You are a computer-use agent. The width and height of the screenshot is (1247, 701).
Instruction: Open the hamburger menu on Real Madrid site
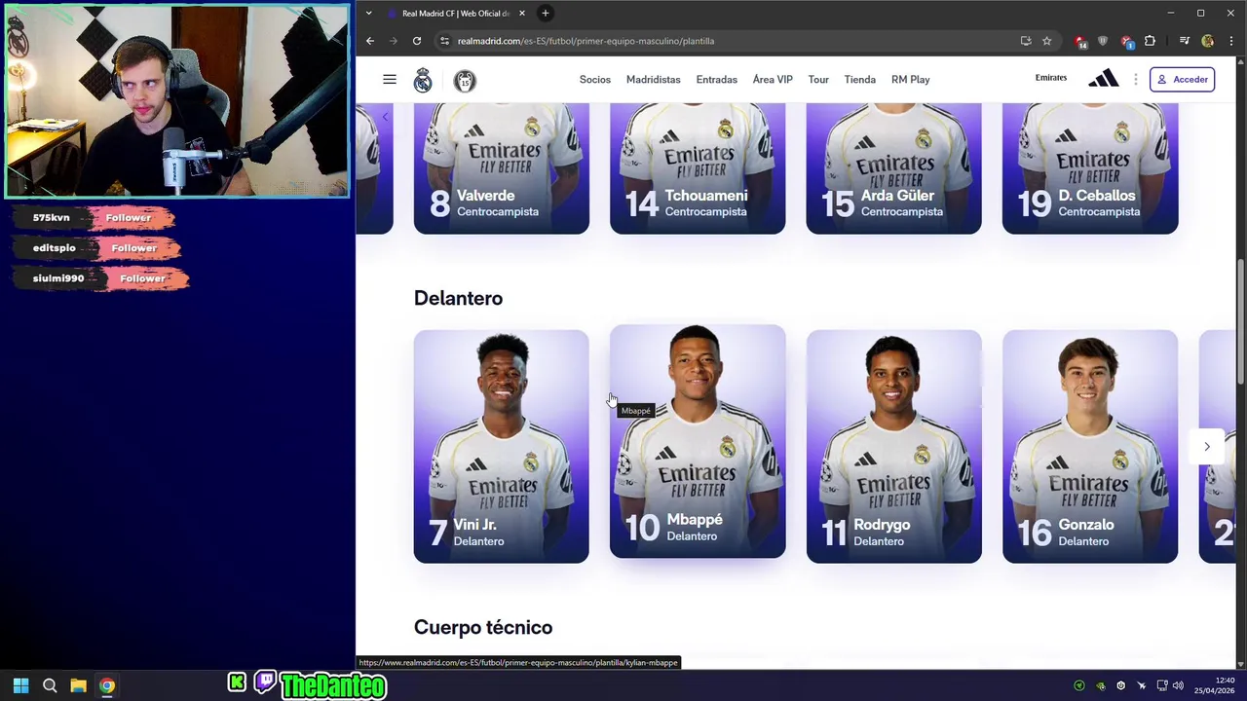pos(390,79)
